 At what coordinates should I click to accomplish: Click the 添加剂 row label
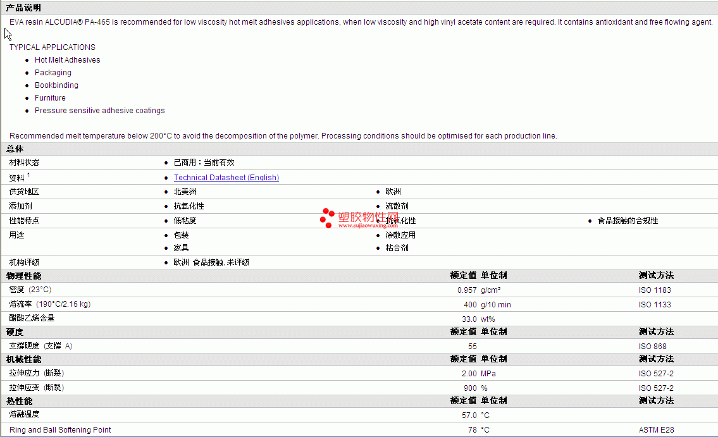[x=21, y=206]
